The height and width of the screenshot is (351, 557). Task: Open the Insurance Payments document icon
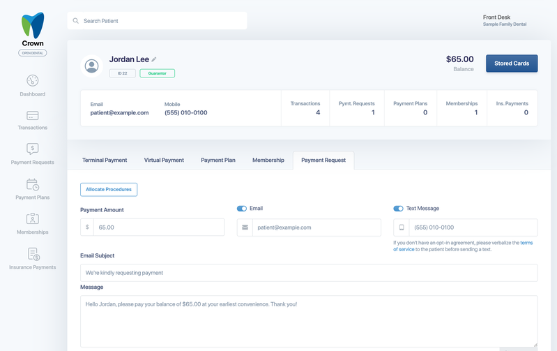[33, 254]
